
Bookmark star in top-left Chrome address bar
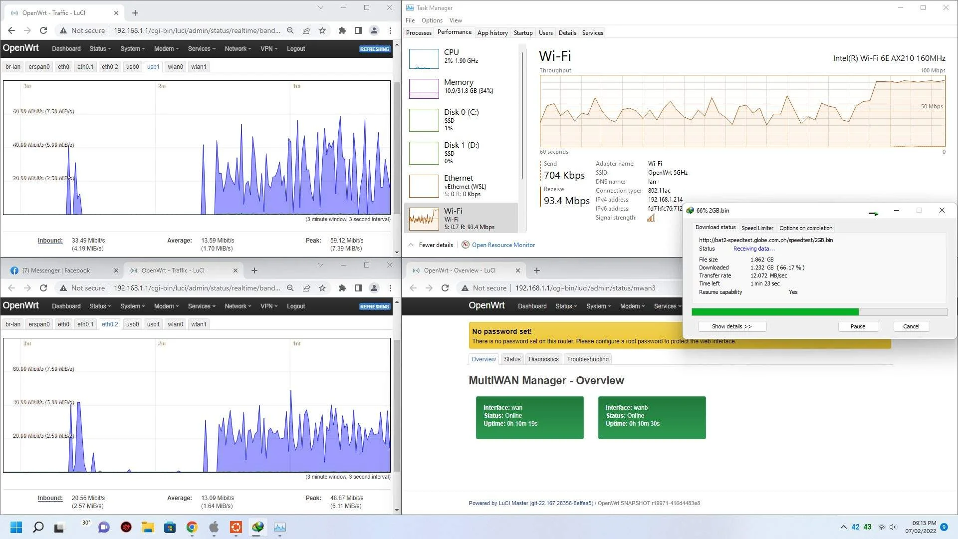[322, 30]
